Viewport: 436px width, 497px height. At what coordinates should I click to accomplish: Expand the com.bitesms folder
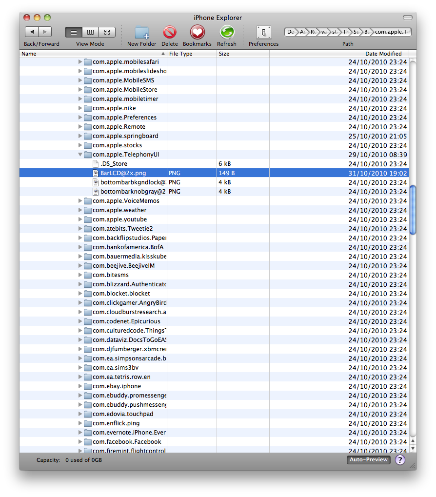coord(80,275)
